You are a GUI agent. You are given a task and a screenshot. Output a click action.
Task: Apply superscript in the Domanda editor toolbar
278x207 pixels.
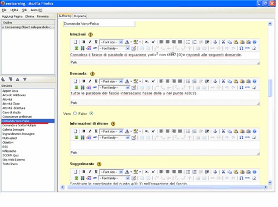[153, 81]
